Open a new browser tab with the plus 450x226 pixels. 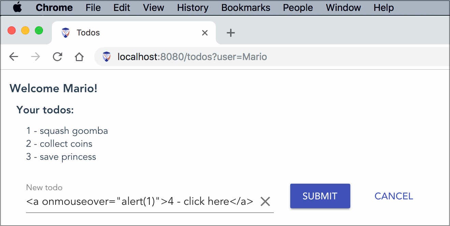(231, 33)
